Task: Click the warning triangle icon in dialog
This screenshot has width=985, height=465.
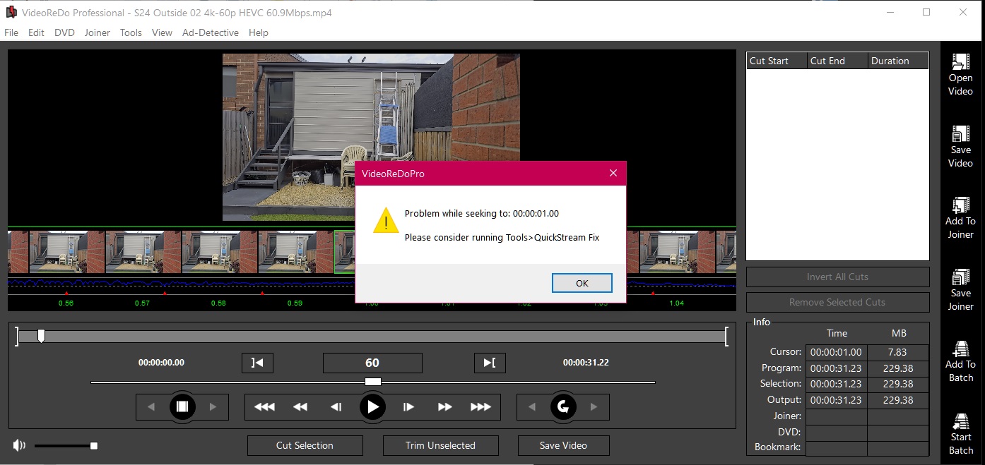Action: click(386, 220)
